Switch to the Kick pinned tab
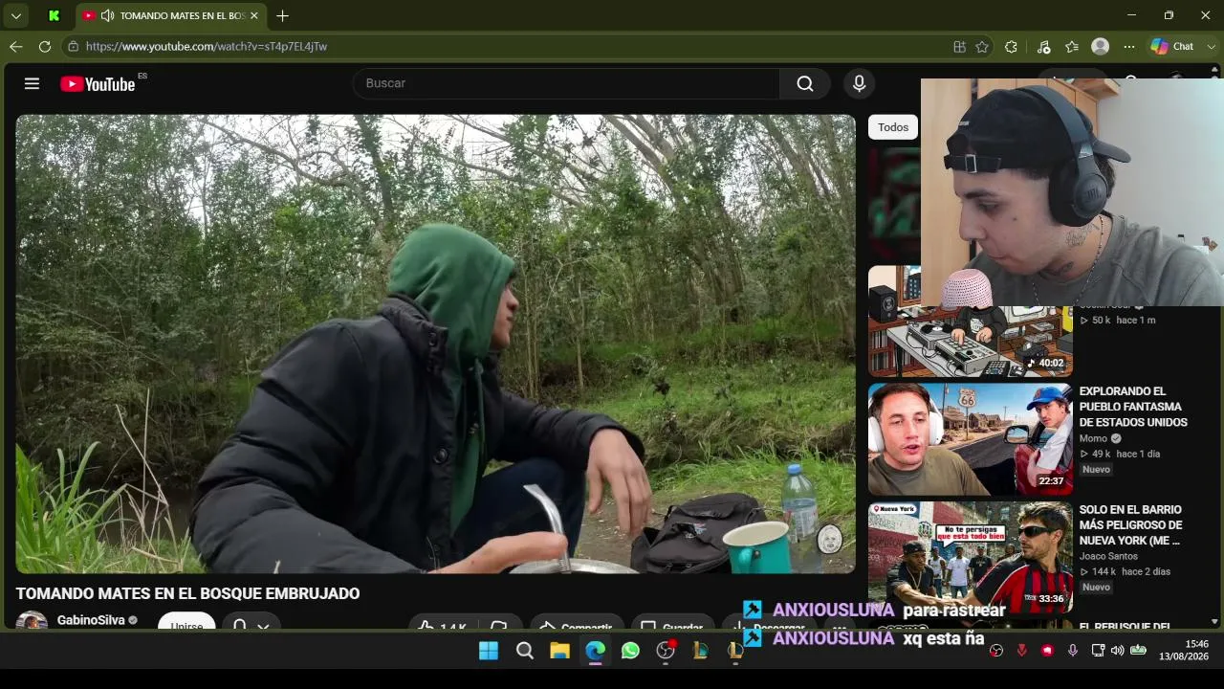The image size is (1224, 689). [x=54, y=15]
